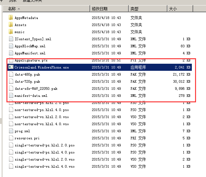
Task: Sort by the 名称 column header
Action: [x=46, y=9]
